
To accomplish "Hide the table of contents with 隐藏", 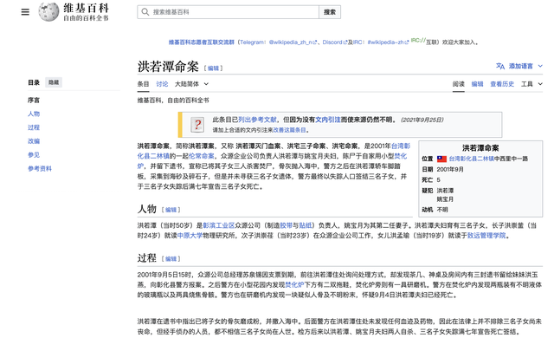I will [x=54, y=82].
